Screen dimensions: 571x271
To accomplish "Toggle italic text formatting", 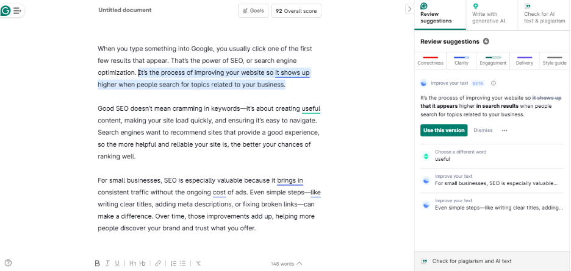I will (107, 264).
